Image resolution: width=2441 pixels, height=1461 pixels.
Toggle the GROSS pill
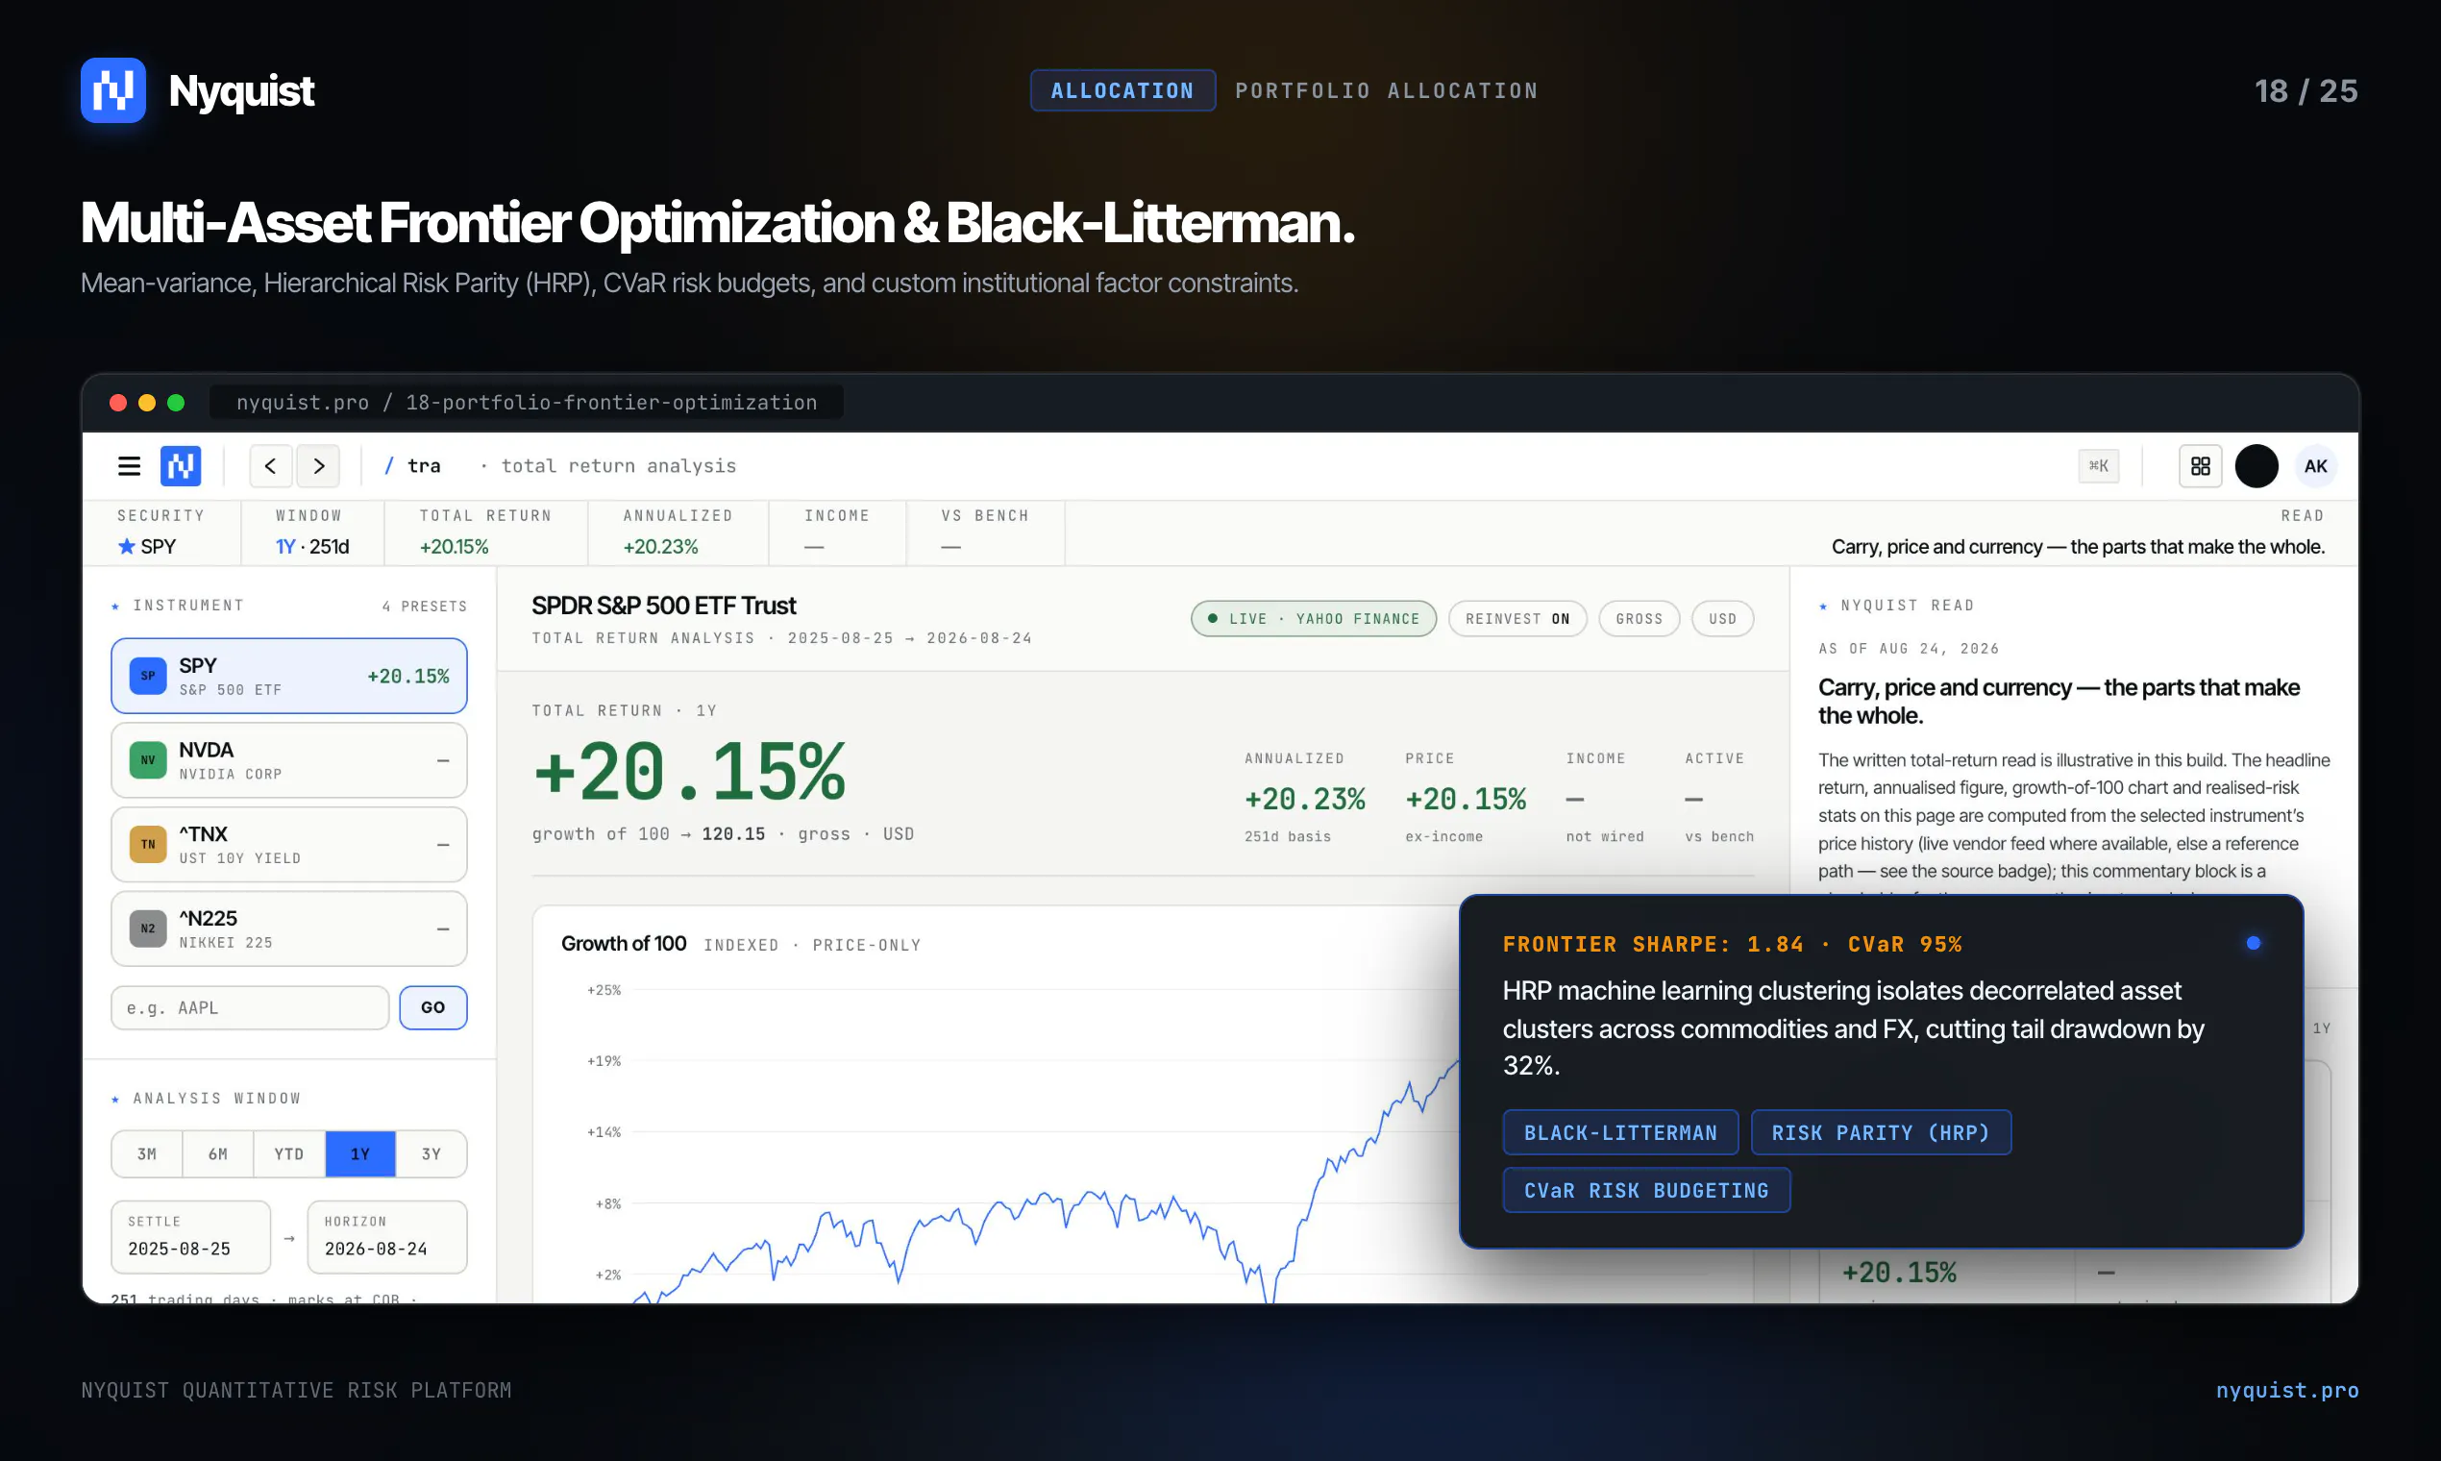(1639, 618)
